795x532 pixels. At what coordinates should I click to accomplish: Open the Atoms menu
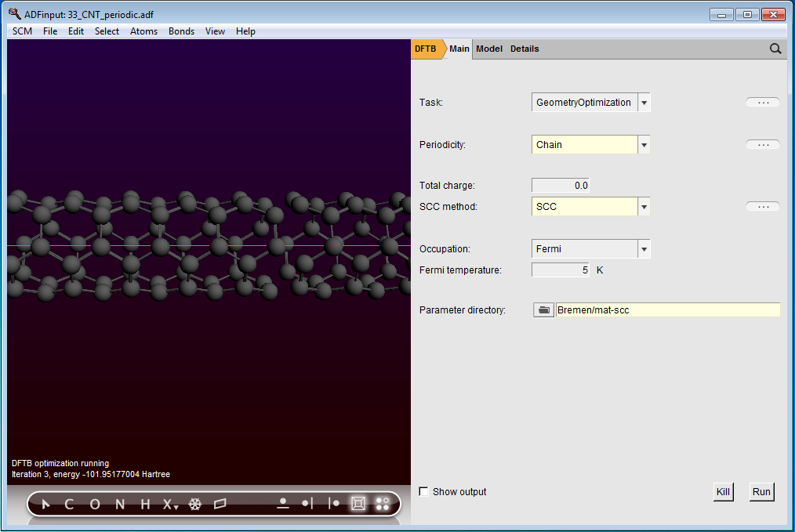pos(144,31)
